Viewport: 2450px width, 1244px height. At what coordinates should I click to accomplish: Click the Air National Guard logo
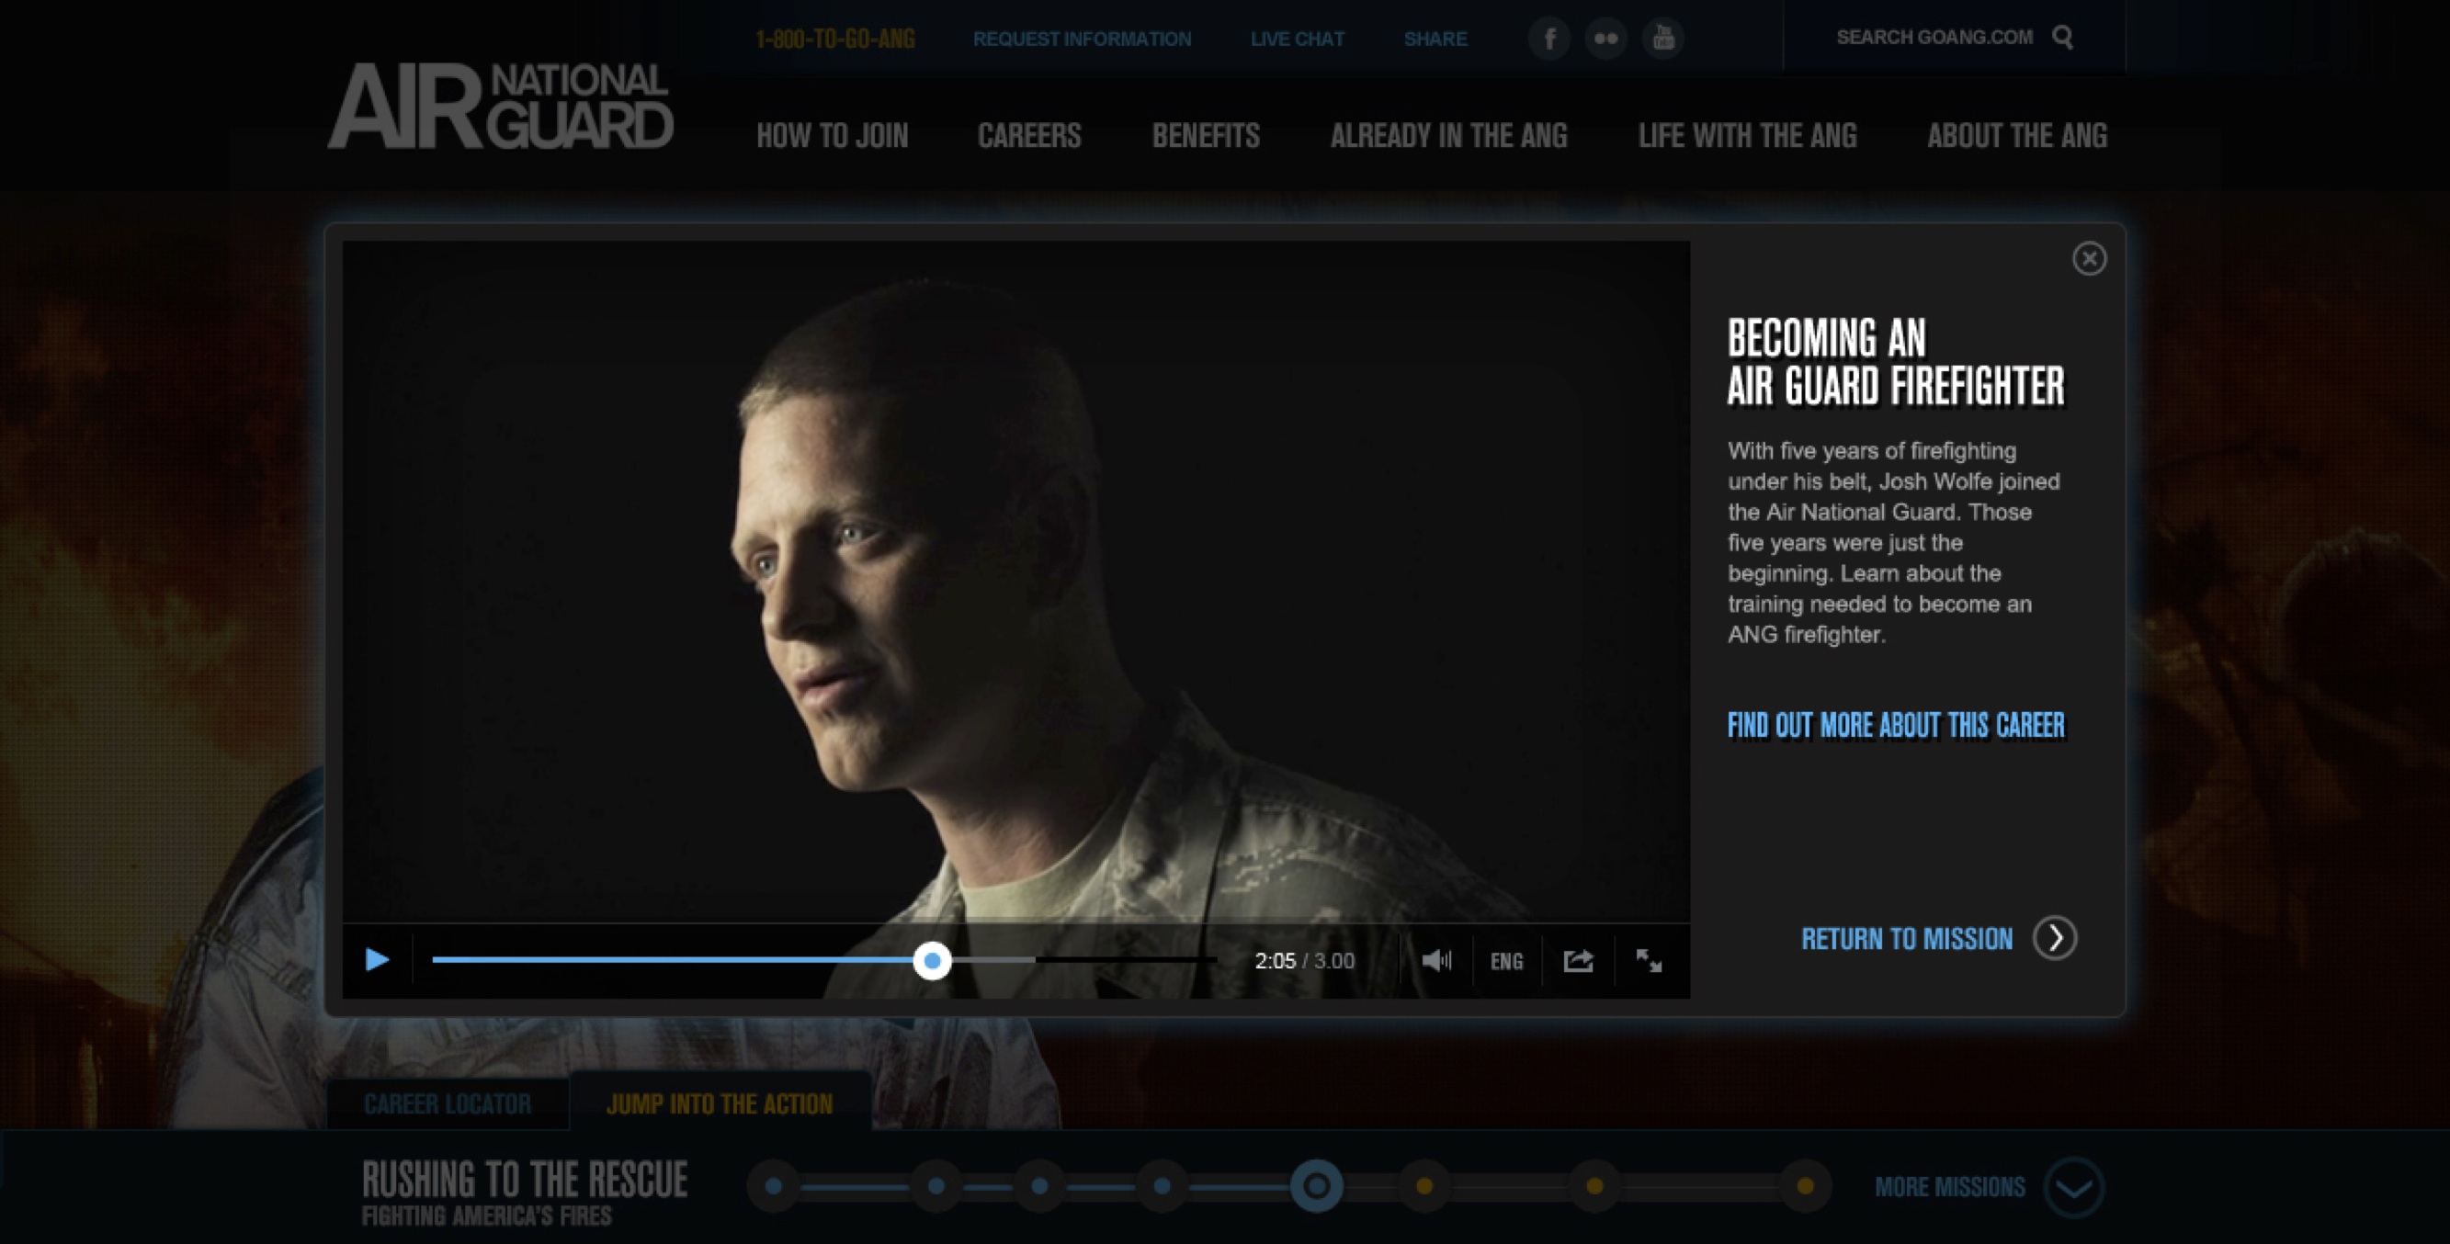tap(500, 107)
